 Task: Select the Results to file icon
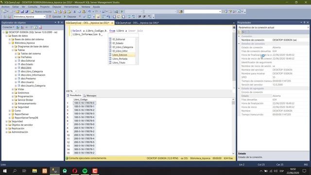(x=123, y=17)
